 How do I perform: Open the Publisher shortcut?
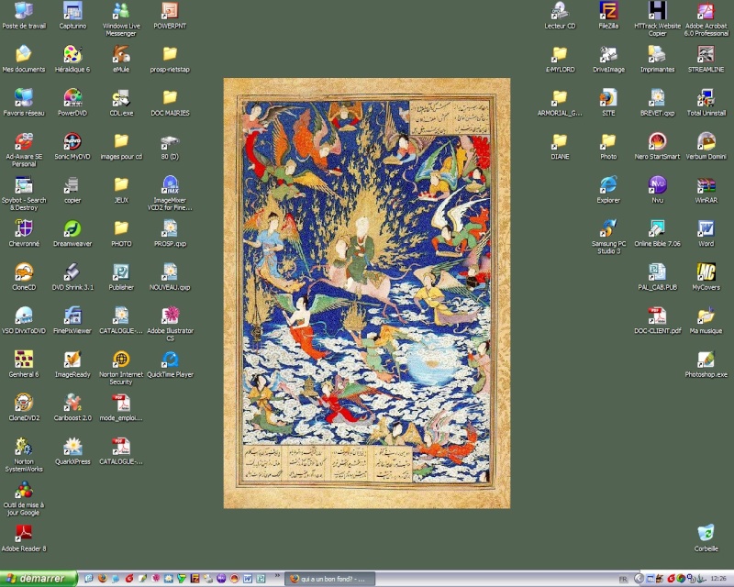pyautogui.click(x=121, y=276)
